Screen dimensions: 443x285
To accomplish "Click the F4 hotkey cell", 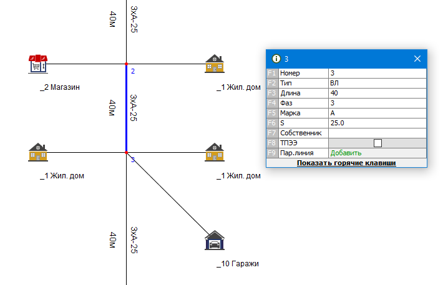I will pyautogui.click(x=272, y=103).
